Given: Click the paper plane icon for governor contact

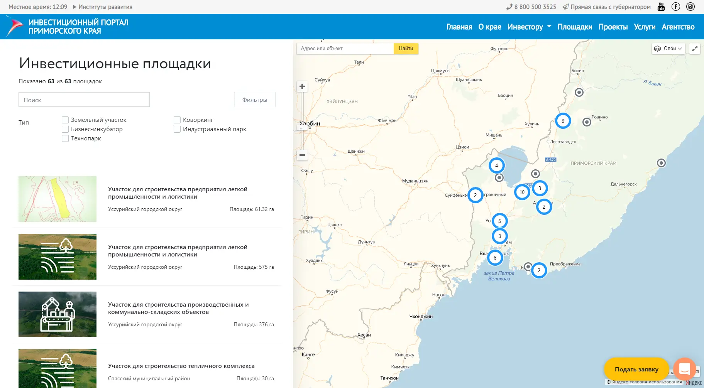Looking at the screenshot, I should coord(565,7).
